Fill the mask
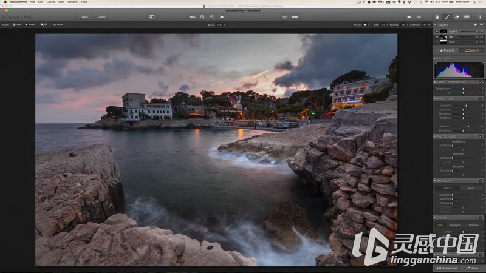The width and height of the screenshot is (486, 273). coord(44,25)
